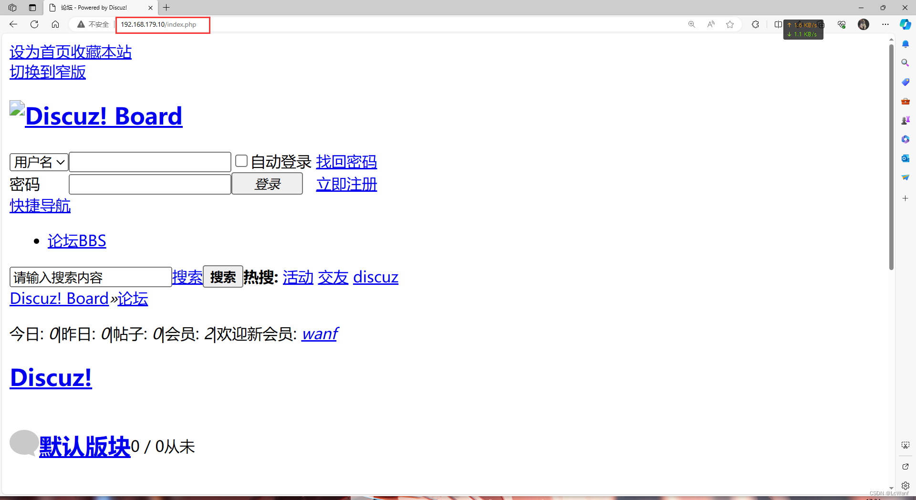916x500 pixels.
Task: Open Games panel in the sidebar
Action: 905,120
